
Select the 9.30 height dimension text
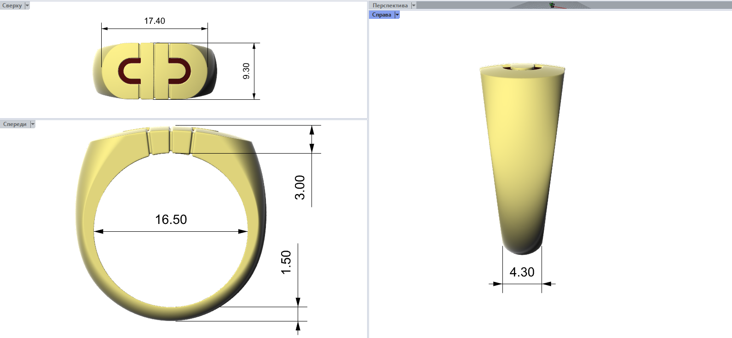pyautogui.click(x=246, y=71)
